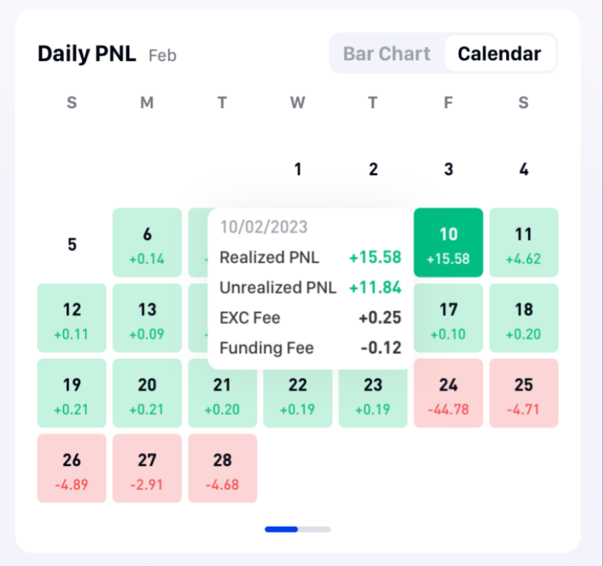The width and height of the screenshot is (603, 566).
Task: Click February 28 showing -4.68
Action: coord(222,468)
